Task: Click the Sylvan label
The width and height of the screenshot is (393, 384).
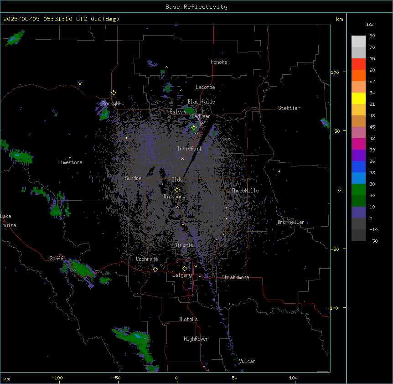Action: [x=178, y=112]
